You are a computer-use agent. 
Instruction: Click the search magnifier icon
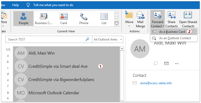tap(88, 39)
